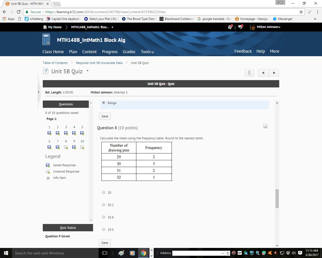Screen dimensions: 322x258
Task: Open the Milton Johnson user menu
Action: coord(265,27)
